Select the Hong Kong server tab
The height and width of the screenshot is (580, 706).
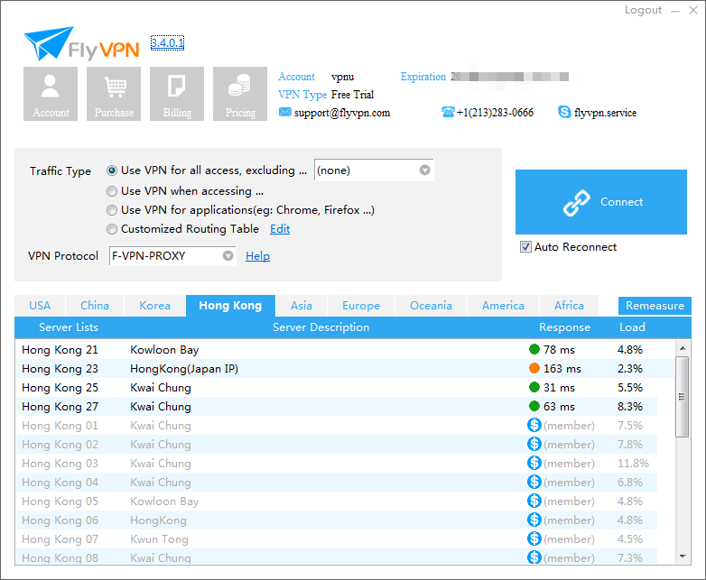[x=230, y=306]
